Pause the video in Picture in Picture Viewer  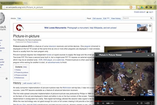(x=98, y=103)
